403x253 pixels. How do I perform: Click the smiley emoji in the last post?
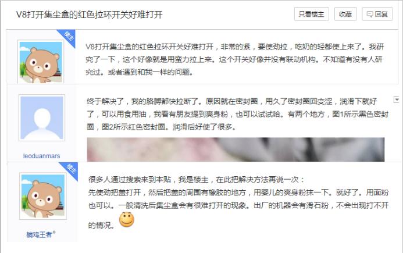[126, 220]
